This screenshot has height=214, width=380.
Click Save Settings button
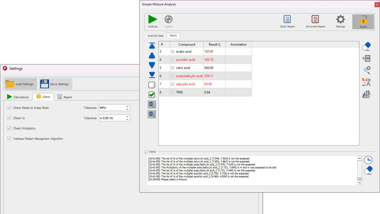pos(56,84)
